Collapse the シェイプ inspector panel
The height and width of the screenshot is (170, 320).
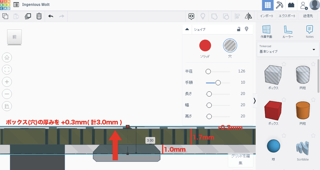tap(187, 29)
